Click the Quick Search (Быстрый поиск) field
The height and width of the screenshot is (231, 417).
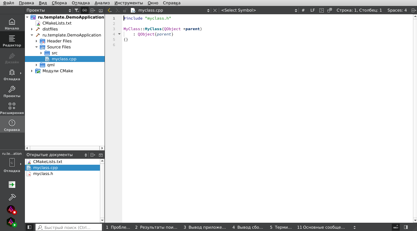tap(69, 227)
